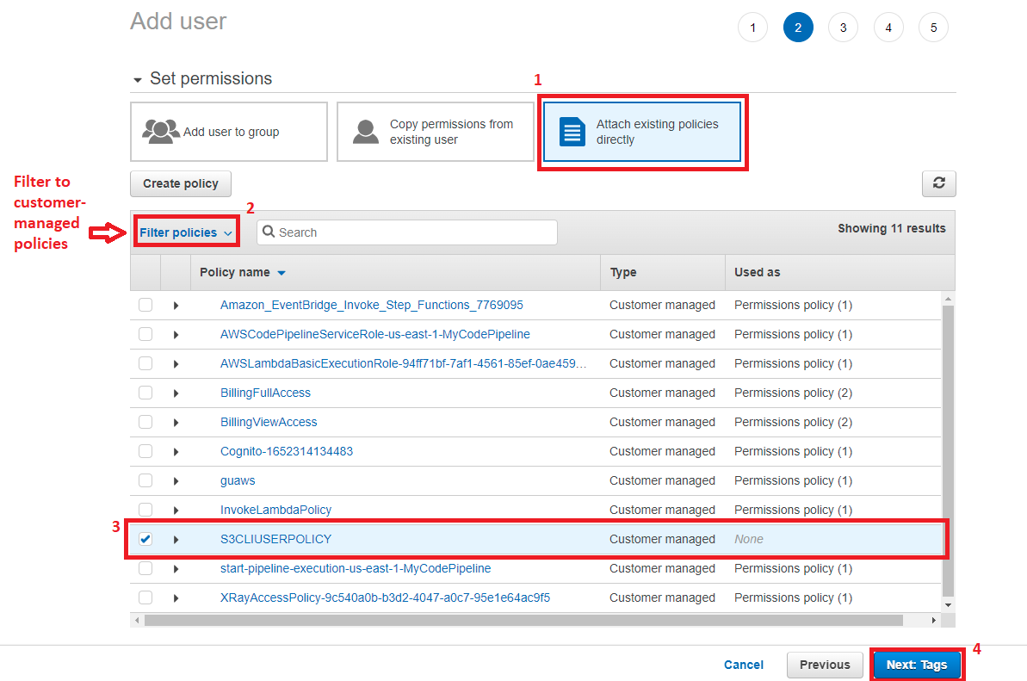Expand the Cognito-1652314134483 policy row arrow
This screenshot has width=1027, height=681.
pos(176,451)
